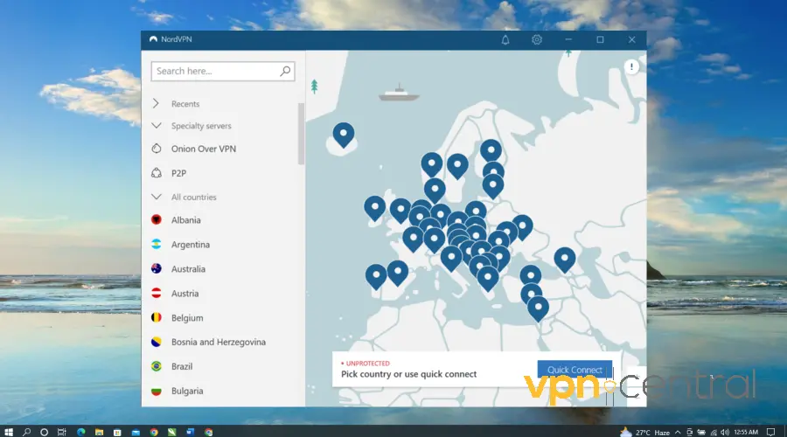Image resolution: width=787 pixels, height=437 pixels.
Task: Open File Explorer from taskbar
Action: 99,432
